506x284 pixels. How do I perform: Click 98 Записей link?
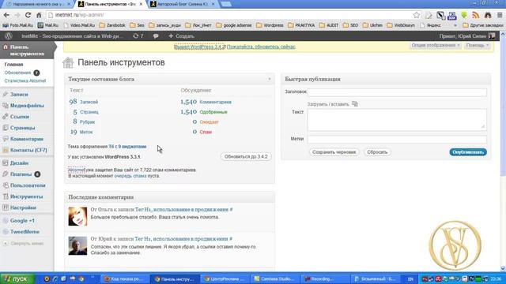[84, 102]
